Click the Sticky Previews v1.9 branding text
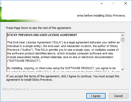132x102 pixels. click(15, 89)
